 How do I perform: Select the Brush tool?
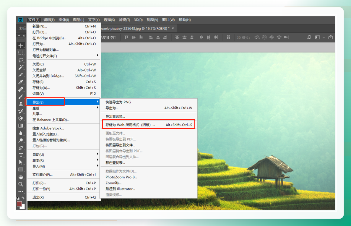coord(21,97)
